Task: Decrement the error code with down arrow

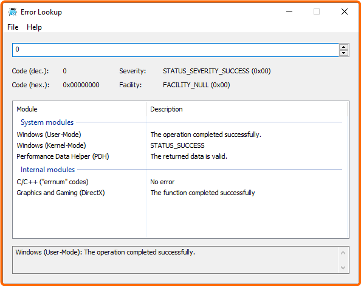Action: tap(343, 53)
